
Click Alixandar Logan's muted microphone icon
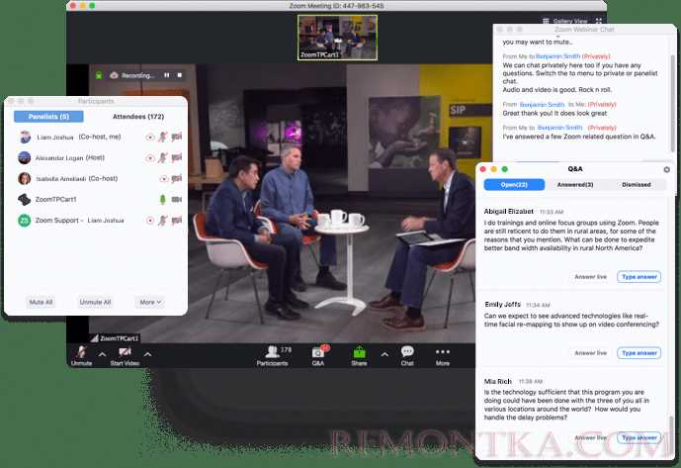tap(163, 157)
